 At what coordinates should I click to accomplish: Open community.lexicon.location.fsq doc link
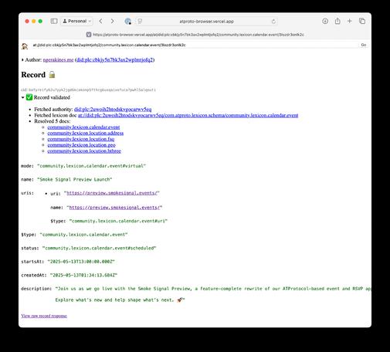click(x=81, y=139)
